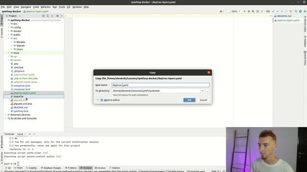Click the Git push arrow icon
The image size is (307, 172).
282,11
